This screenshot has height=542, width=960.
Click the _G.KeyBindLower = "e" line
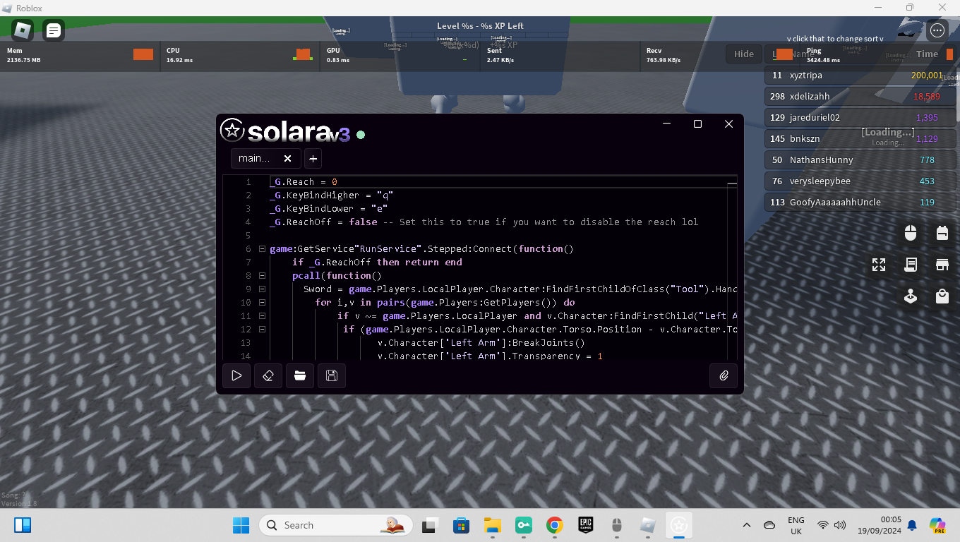328,209
